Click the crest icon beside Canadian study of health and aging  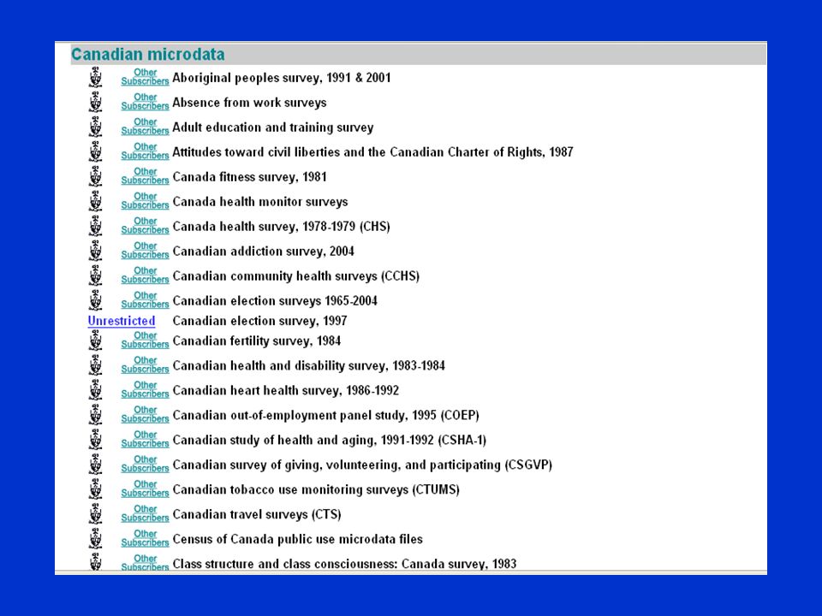tap(95, 440)
